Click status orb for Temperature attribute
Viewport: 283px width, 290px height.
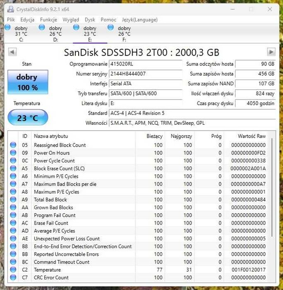13,270
